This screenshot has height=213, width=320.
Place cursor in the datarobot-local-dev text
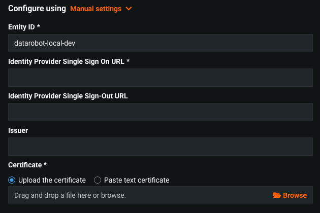[x=45, y=43]
